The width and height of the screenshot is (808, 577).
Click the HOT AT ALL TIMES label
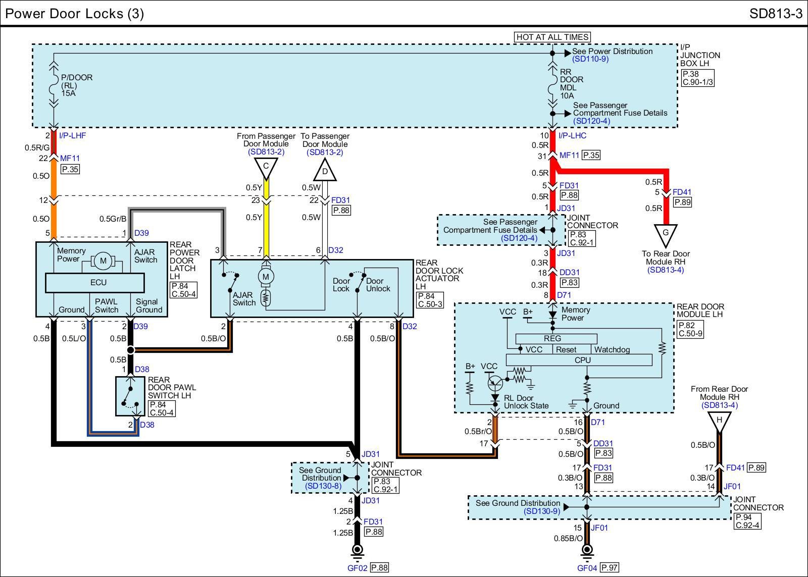tap(552, 37)
